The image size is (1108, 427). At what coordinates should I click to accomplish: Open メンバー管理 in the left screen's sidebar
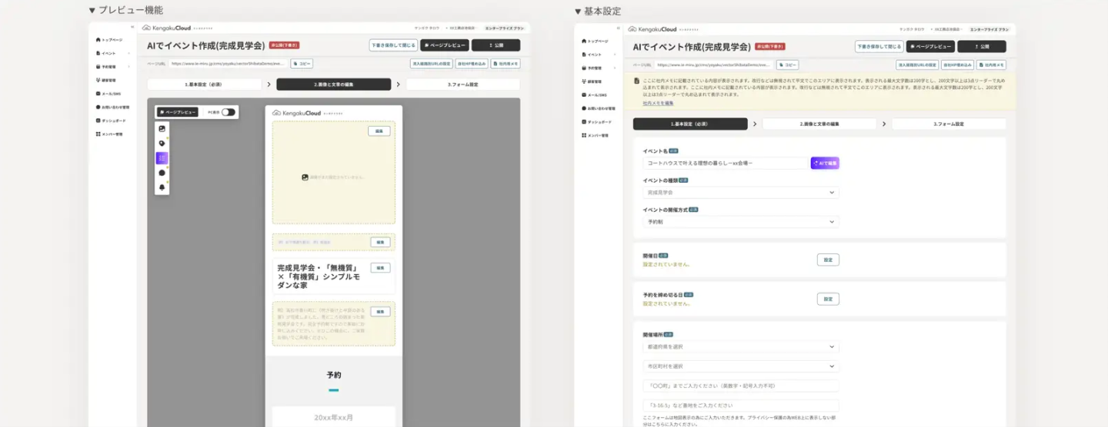point(112,134)
